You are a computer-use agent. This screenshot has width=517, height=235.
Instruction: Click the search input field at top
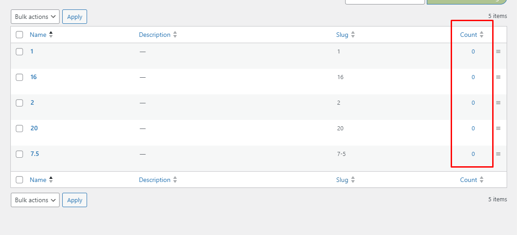tap(385, 1)
